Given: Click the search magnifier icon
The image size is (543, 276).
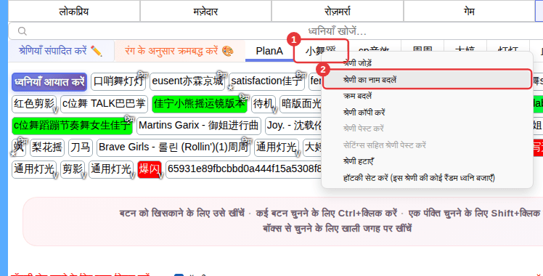Looking at the screenshot, I should point(23,31).
